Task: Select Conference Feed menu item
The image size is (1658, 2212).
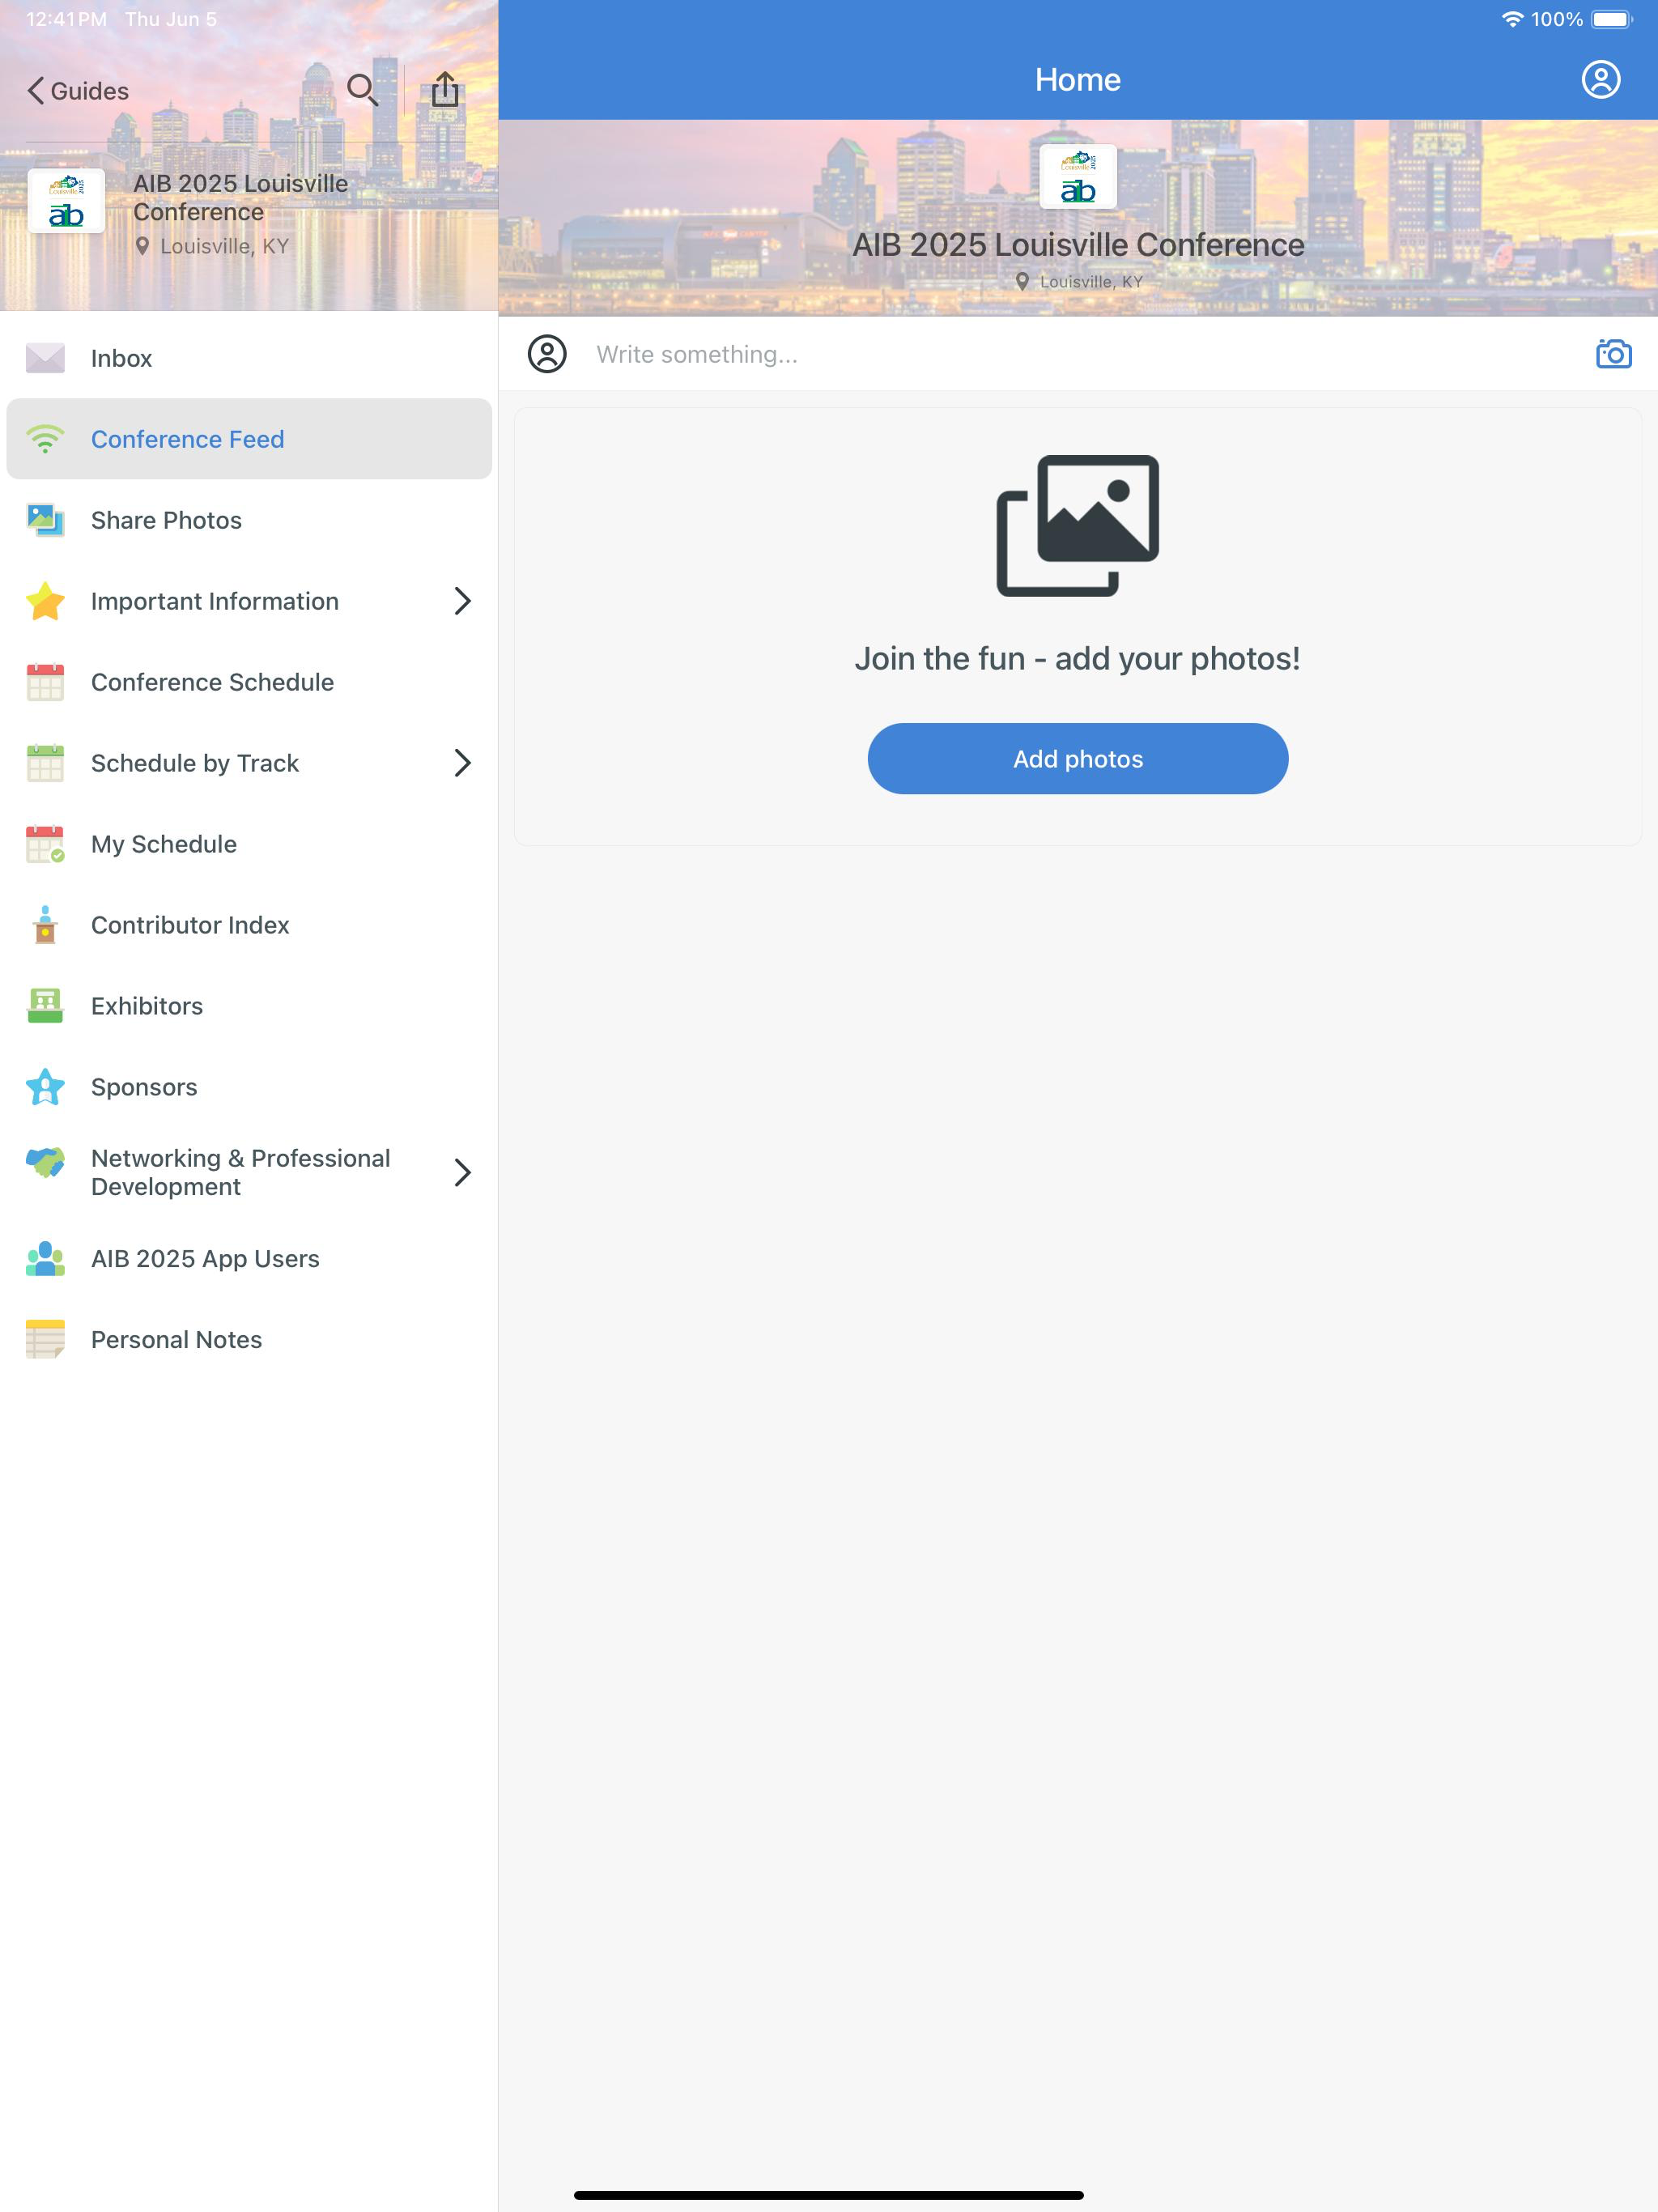Action: coord(249,439)
